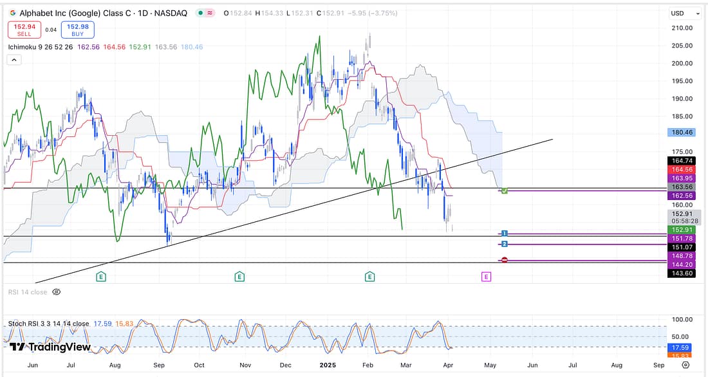
Task: Click the green market status dot
Action: click(x=201, y=14)
